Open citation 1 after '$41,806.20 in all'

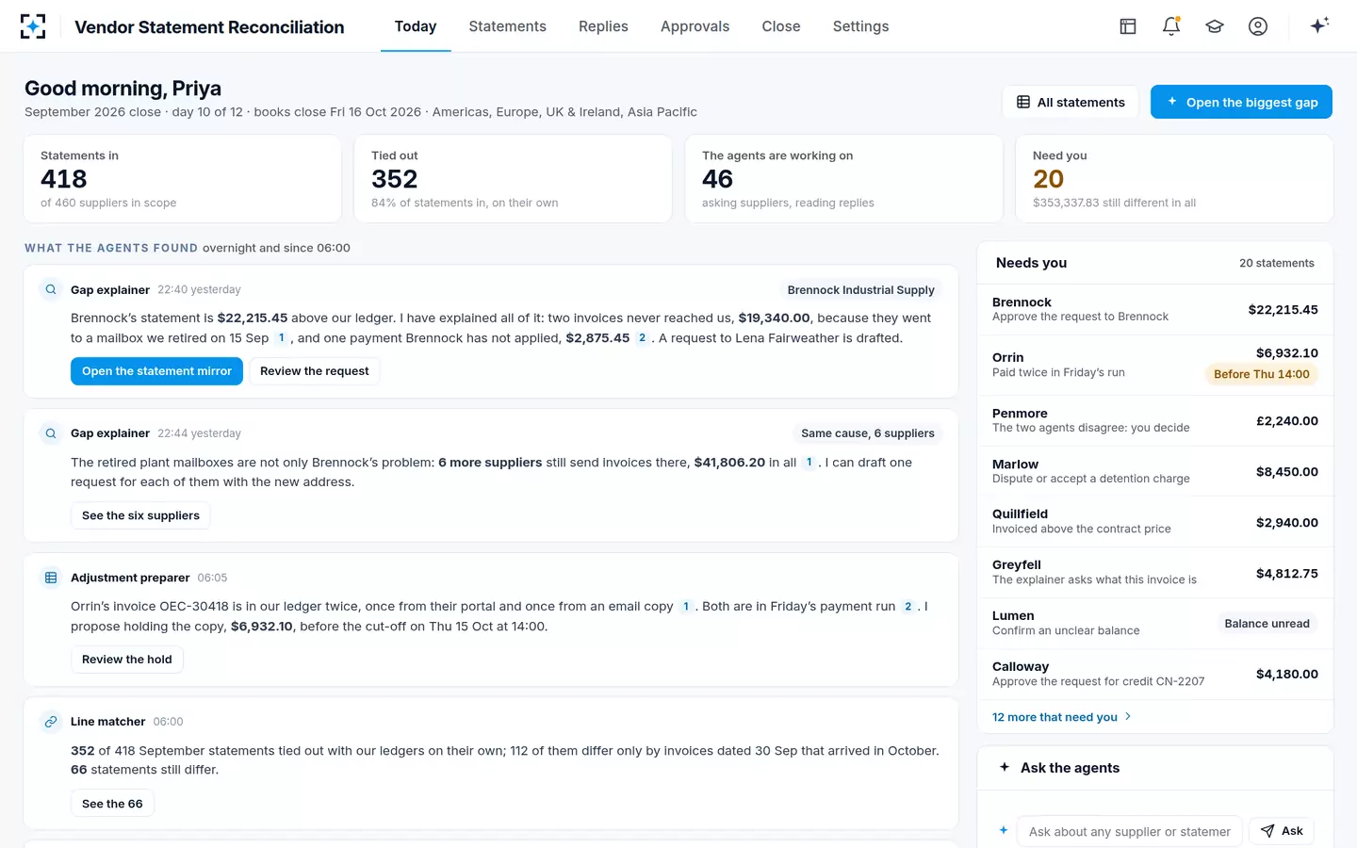click(809, 463)
